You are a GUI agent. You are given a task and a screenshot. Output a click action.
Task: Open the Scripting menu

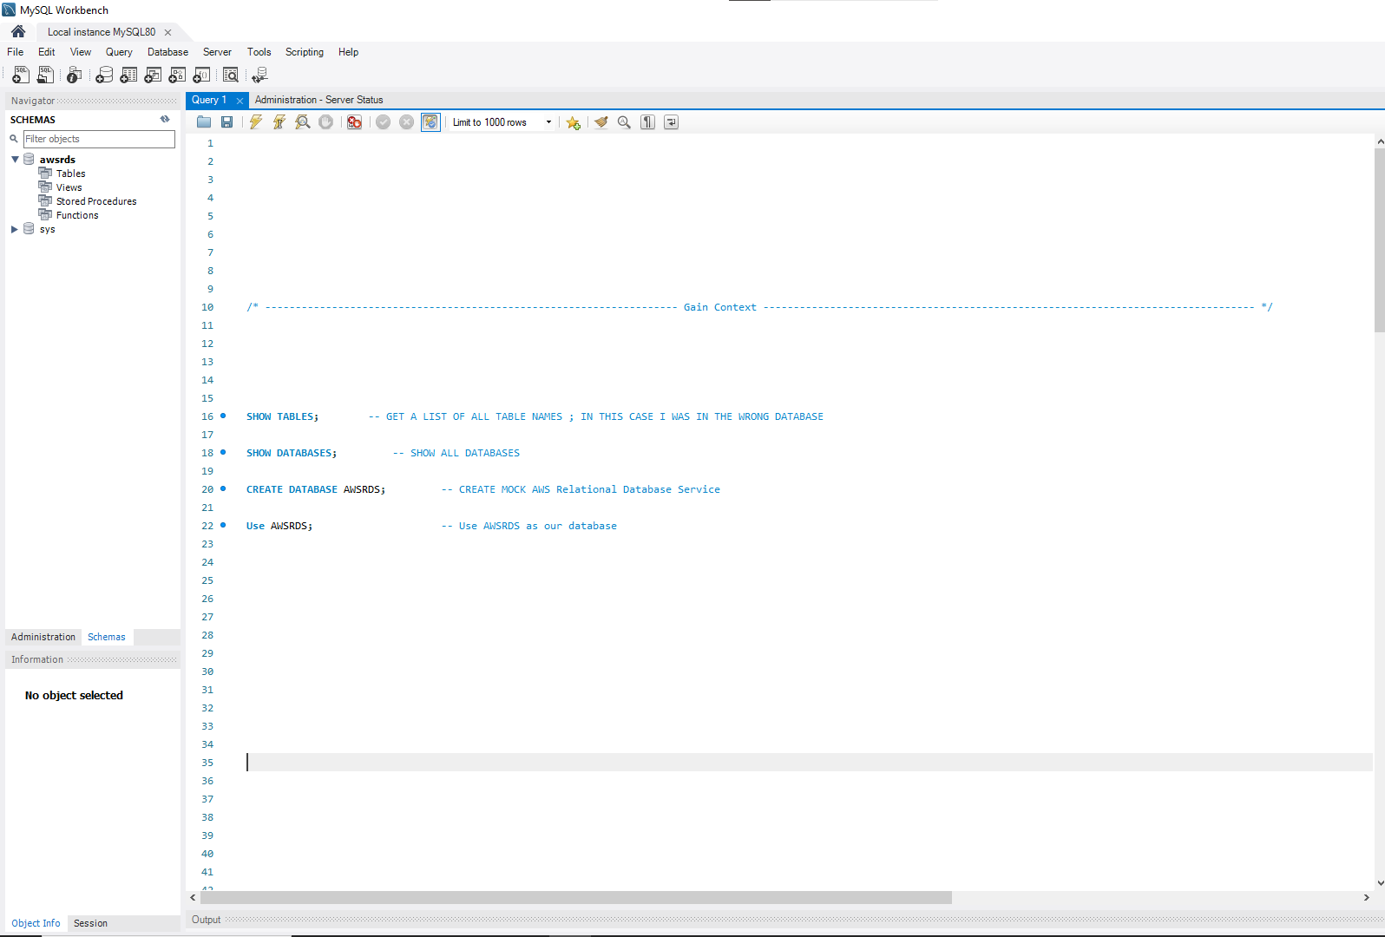tap(305, 52)
